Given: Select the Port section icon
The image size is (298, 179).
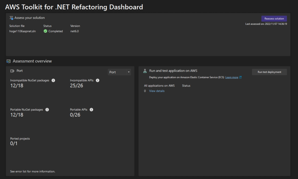Looking at the screenshot, I should pos(11,70).
